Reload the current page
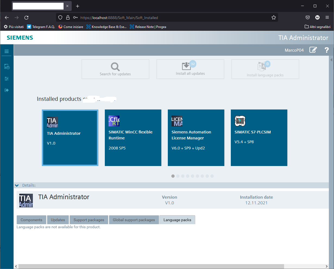 [x=26, y=18]
